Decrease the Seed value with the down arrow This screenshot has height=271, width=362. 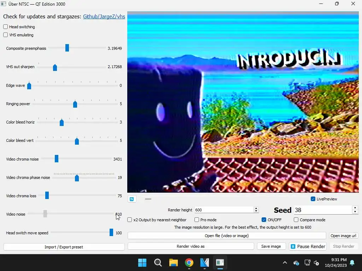click(x=355, y=212)
